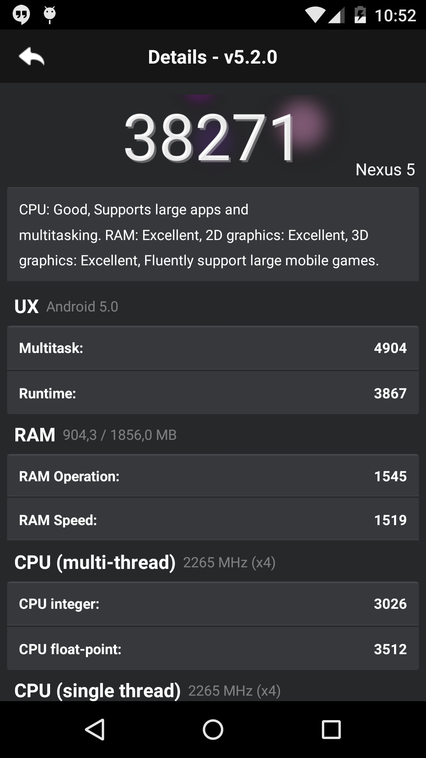Open the Android debug notification icon
The width and height of the screenshot is (426, 758).
(50, 15)
